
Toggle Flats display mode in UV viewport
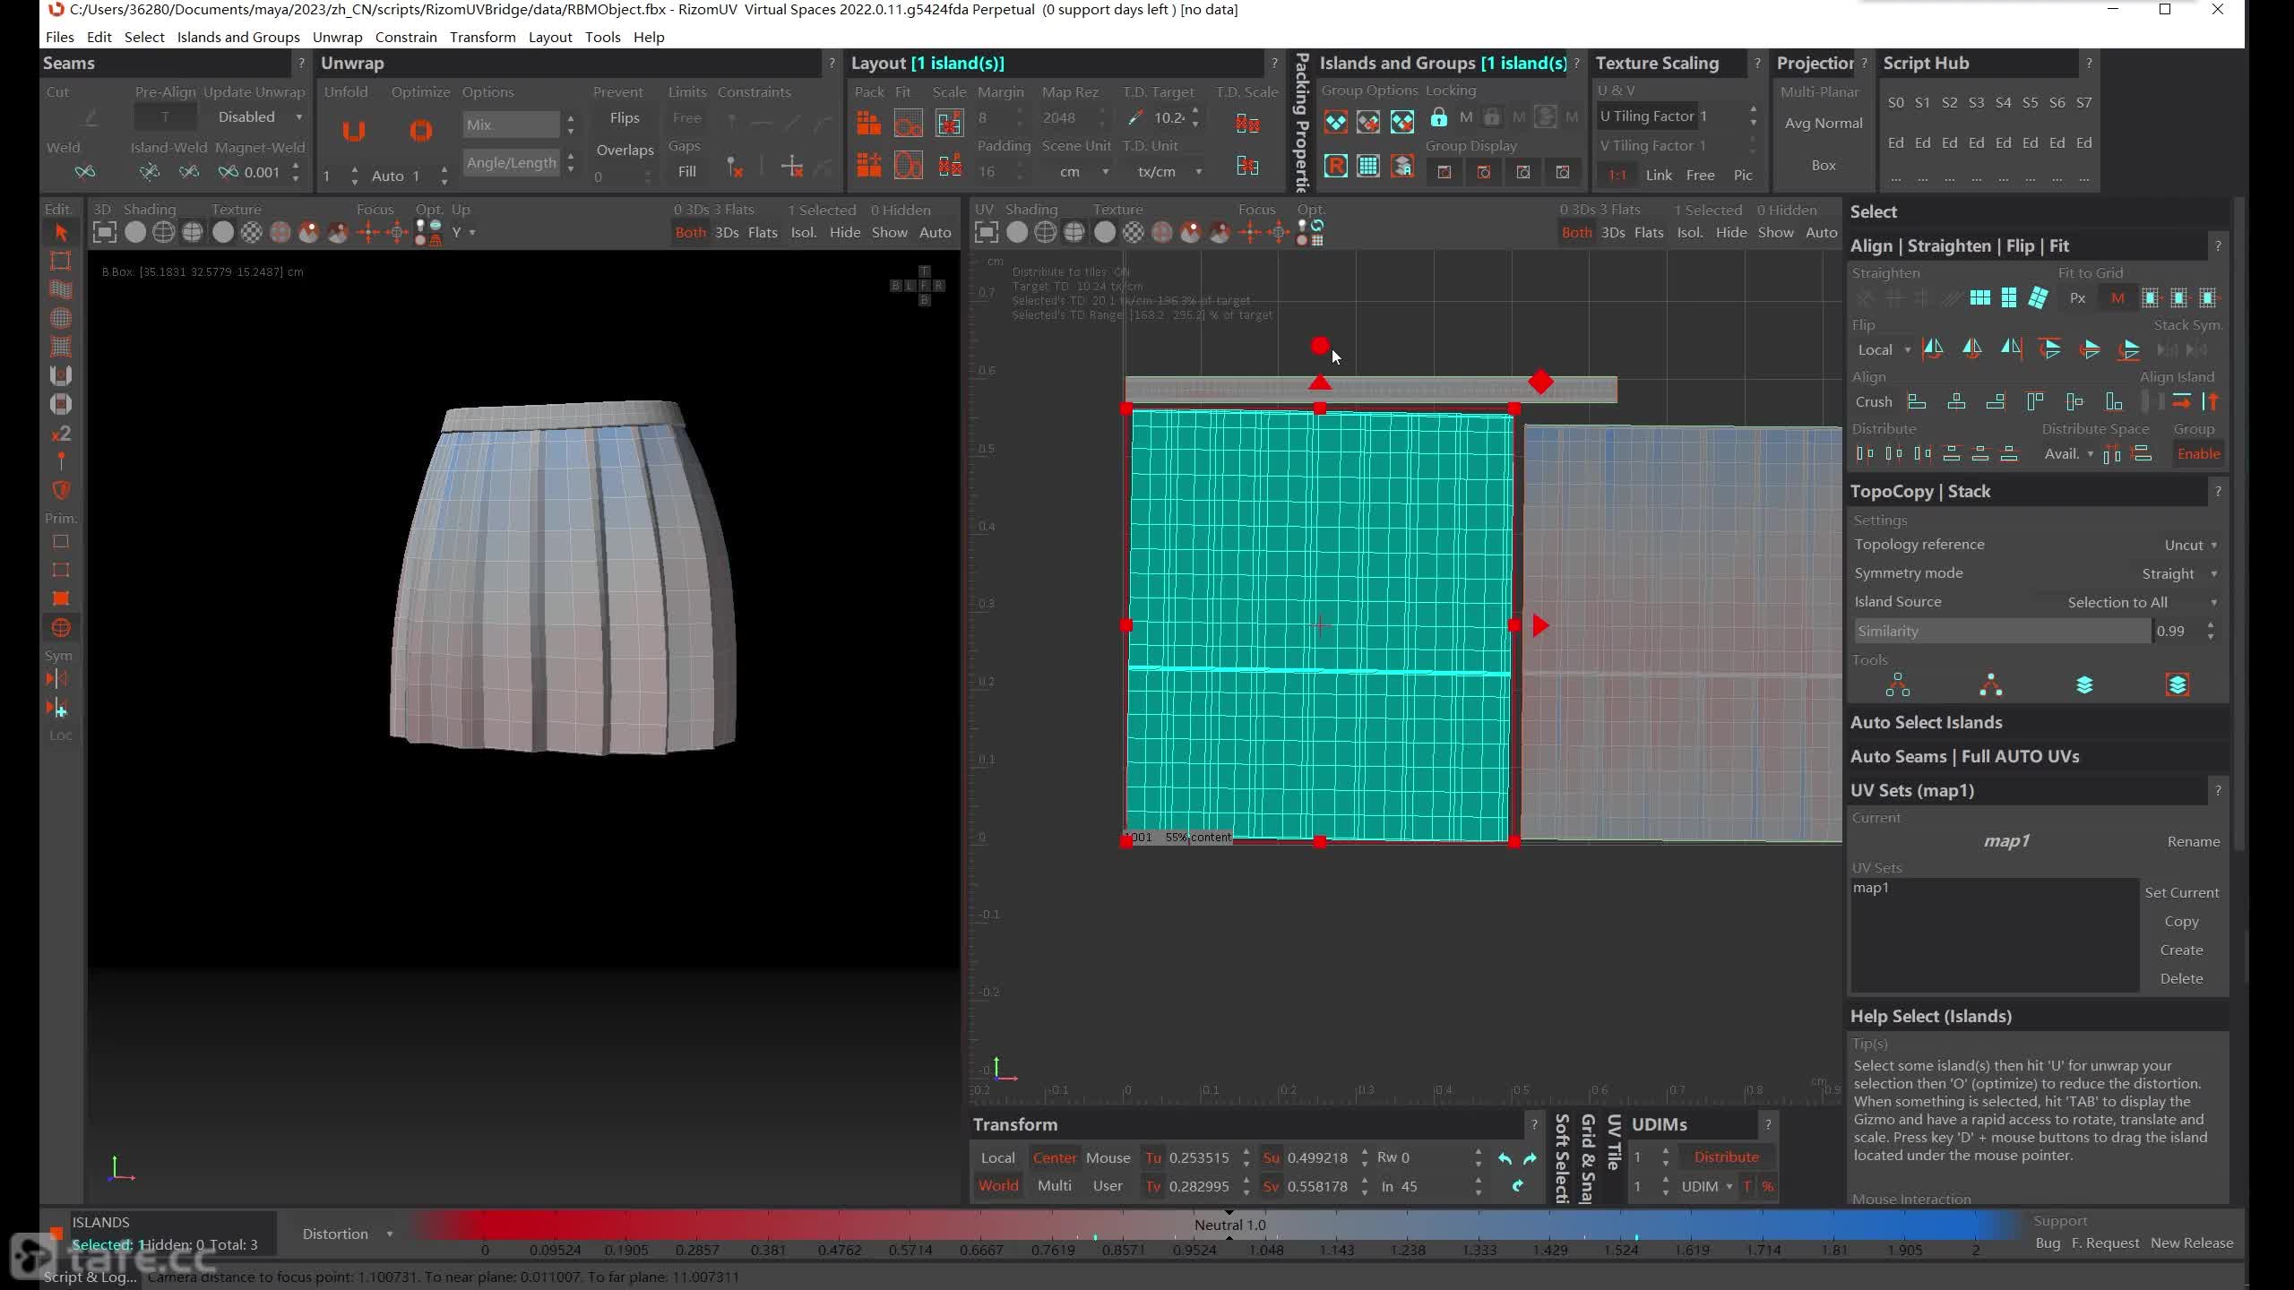click(1649, 232)
